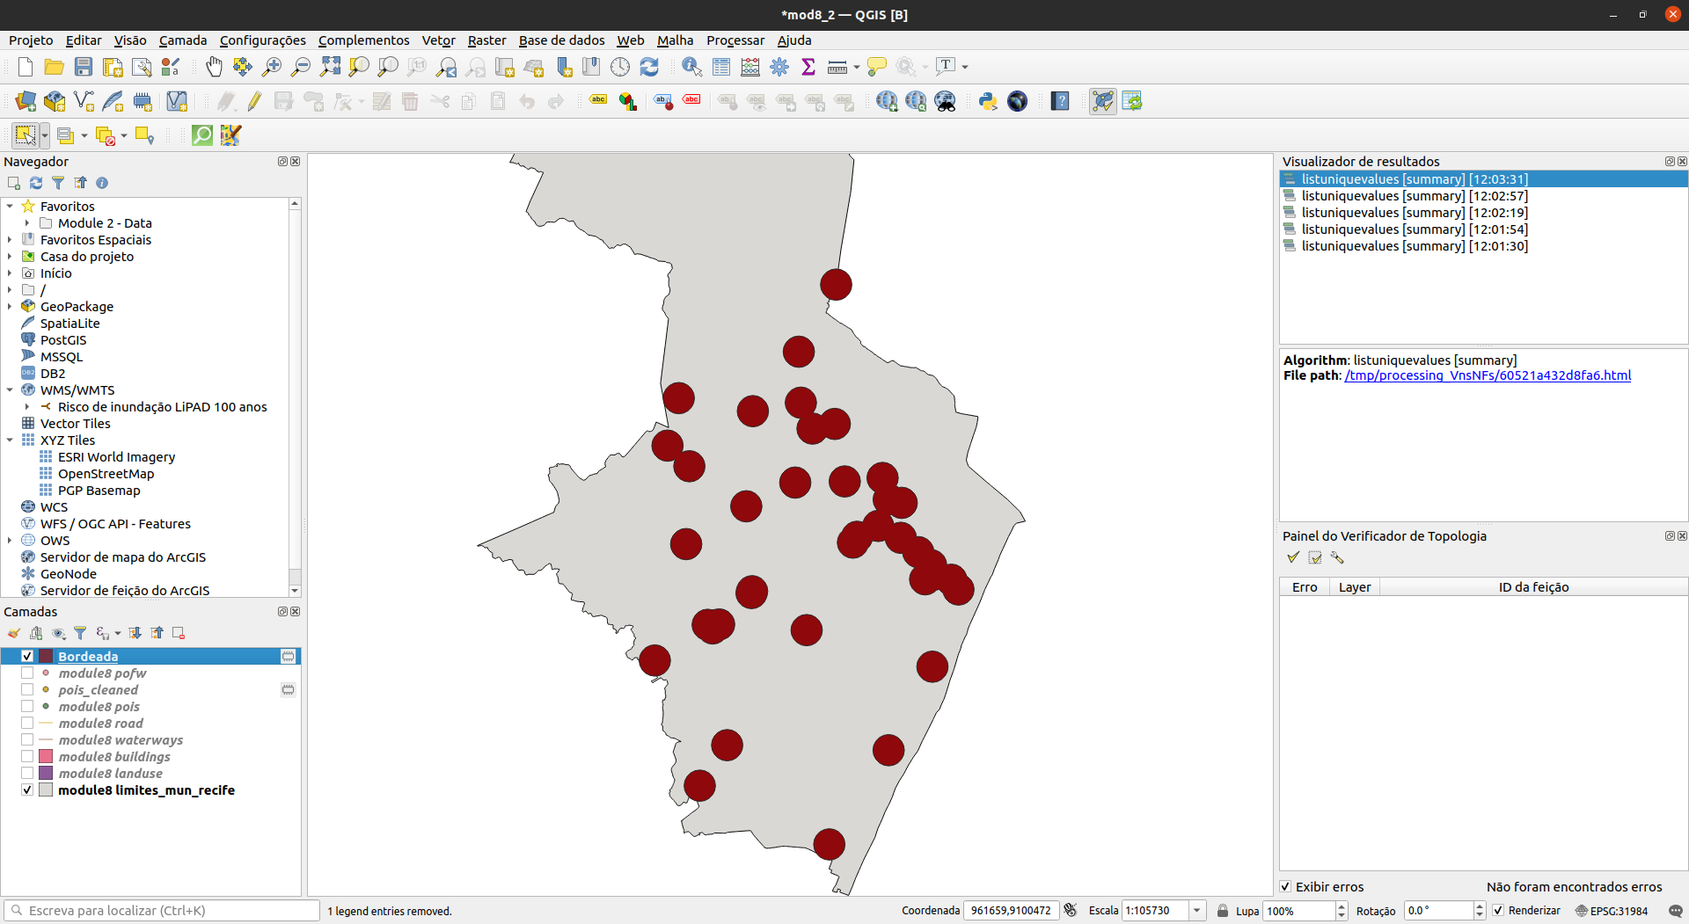Open the Data Source Manager icon
Image resolution: width=1689 pixels, height=924 pixels.
coord(26,101)
